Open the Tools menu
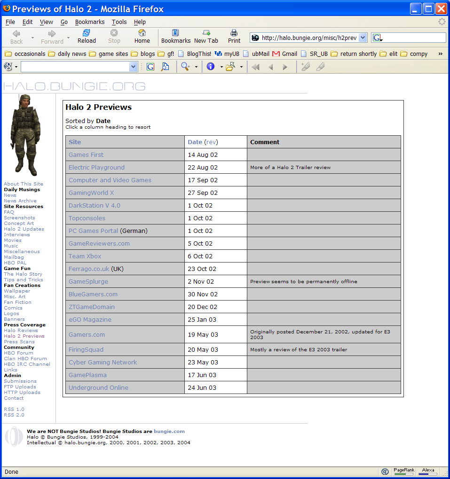Screen dimensions: 450x479 [119, 22]
